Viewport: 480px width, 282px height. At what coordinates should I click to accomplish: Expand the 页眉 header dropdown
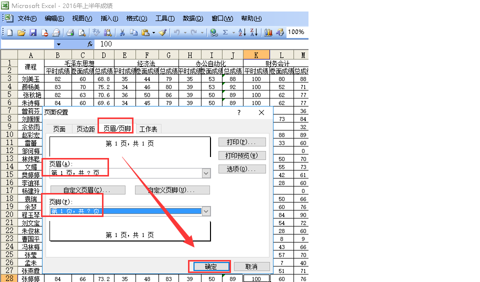[x=206, y=173]
